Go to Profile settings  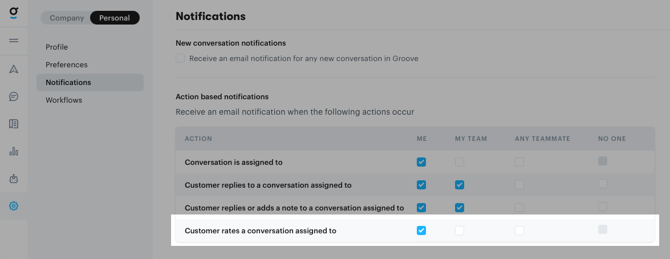point(57,47)
